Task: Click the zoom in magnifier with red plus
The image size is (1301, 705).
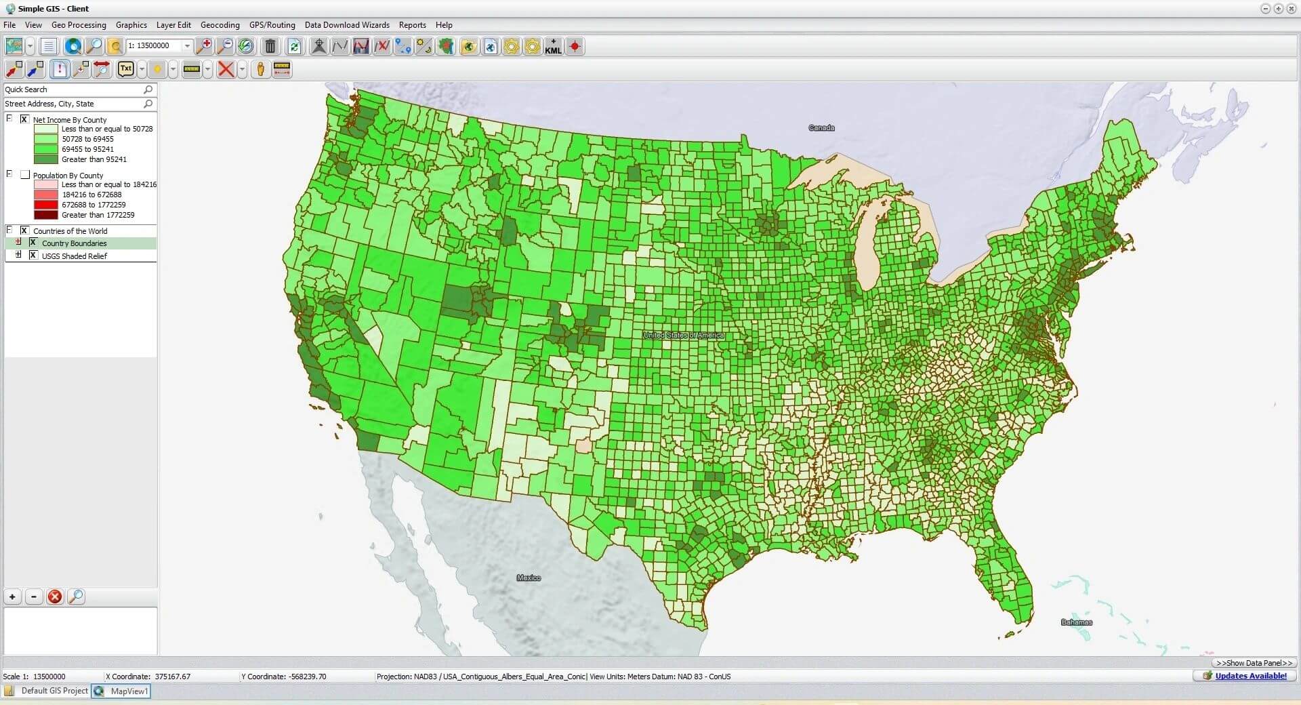Action: coord(204,46)
